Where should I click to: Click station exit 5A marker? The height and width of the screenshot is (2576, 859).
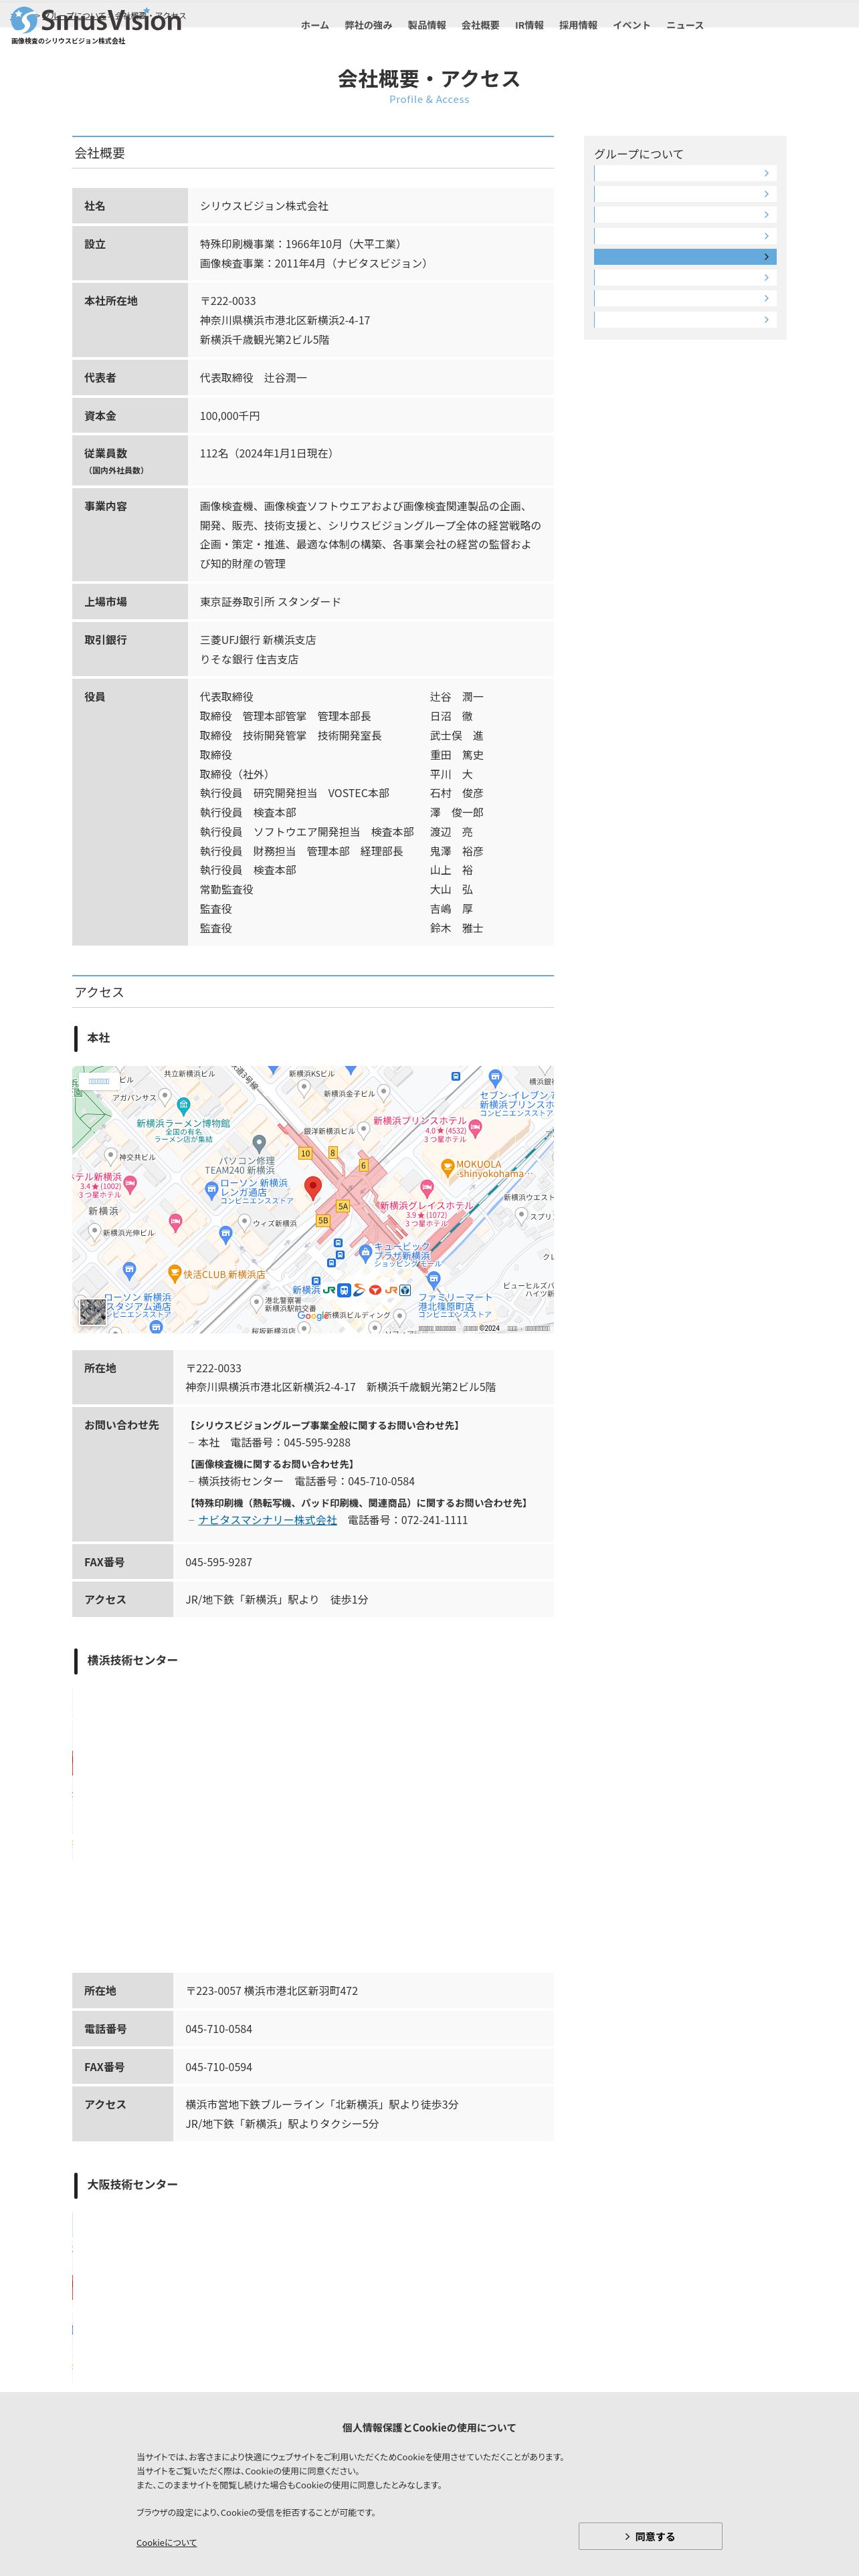click(x=343, y=1206)
